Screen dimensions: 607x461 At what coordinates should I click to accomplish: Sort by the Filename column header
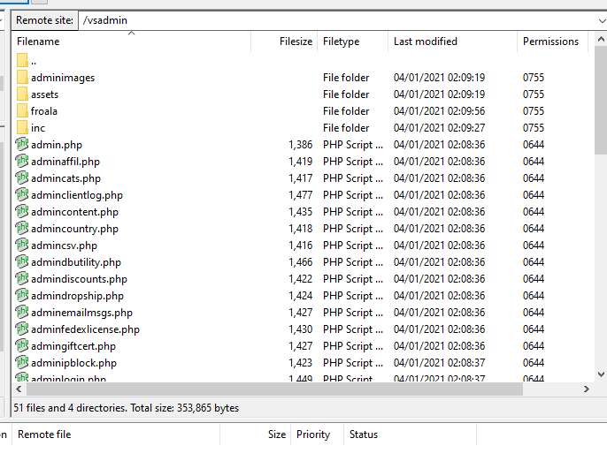(39, 42)
